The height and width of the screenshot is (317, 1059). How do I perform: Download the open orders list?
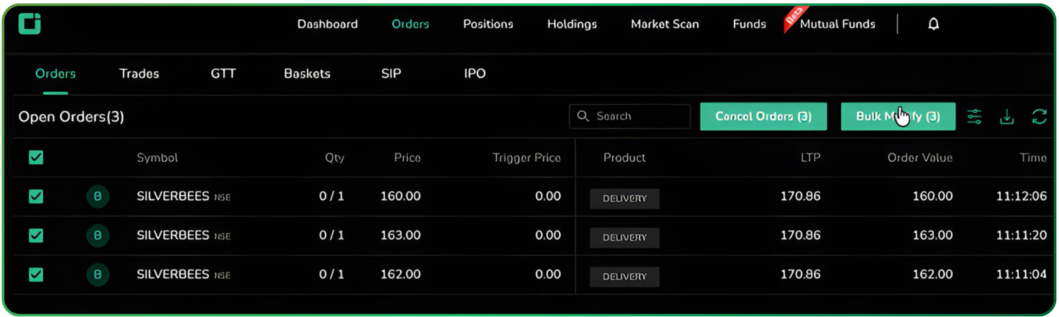[x=1007, y=116]
